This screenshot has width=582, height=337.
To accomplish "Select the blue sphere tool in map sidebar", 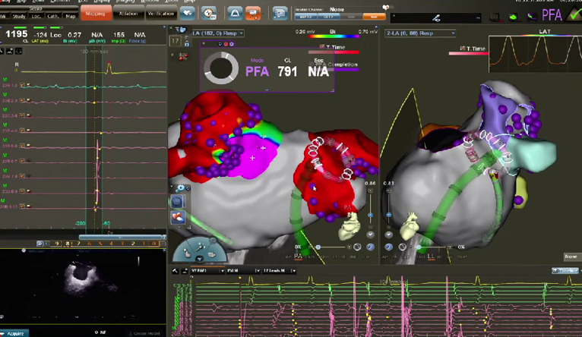I will coord(177,202).
